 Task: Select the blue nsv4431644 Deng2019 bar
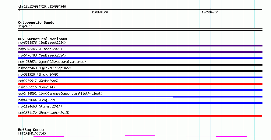140,103
